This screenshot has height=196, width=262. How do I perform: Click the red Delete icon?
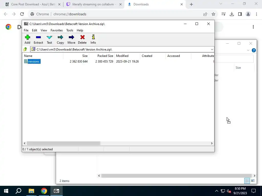(82, 39)
